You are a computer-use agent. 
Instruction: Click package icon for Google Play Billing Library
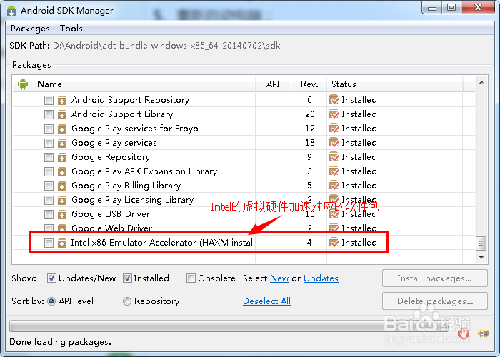pyautogui.click(x=62, y=186)
